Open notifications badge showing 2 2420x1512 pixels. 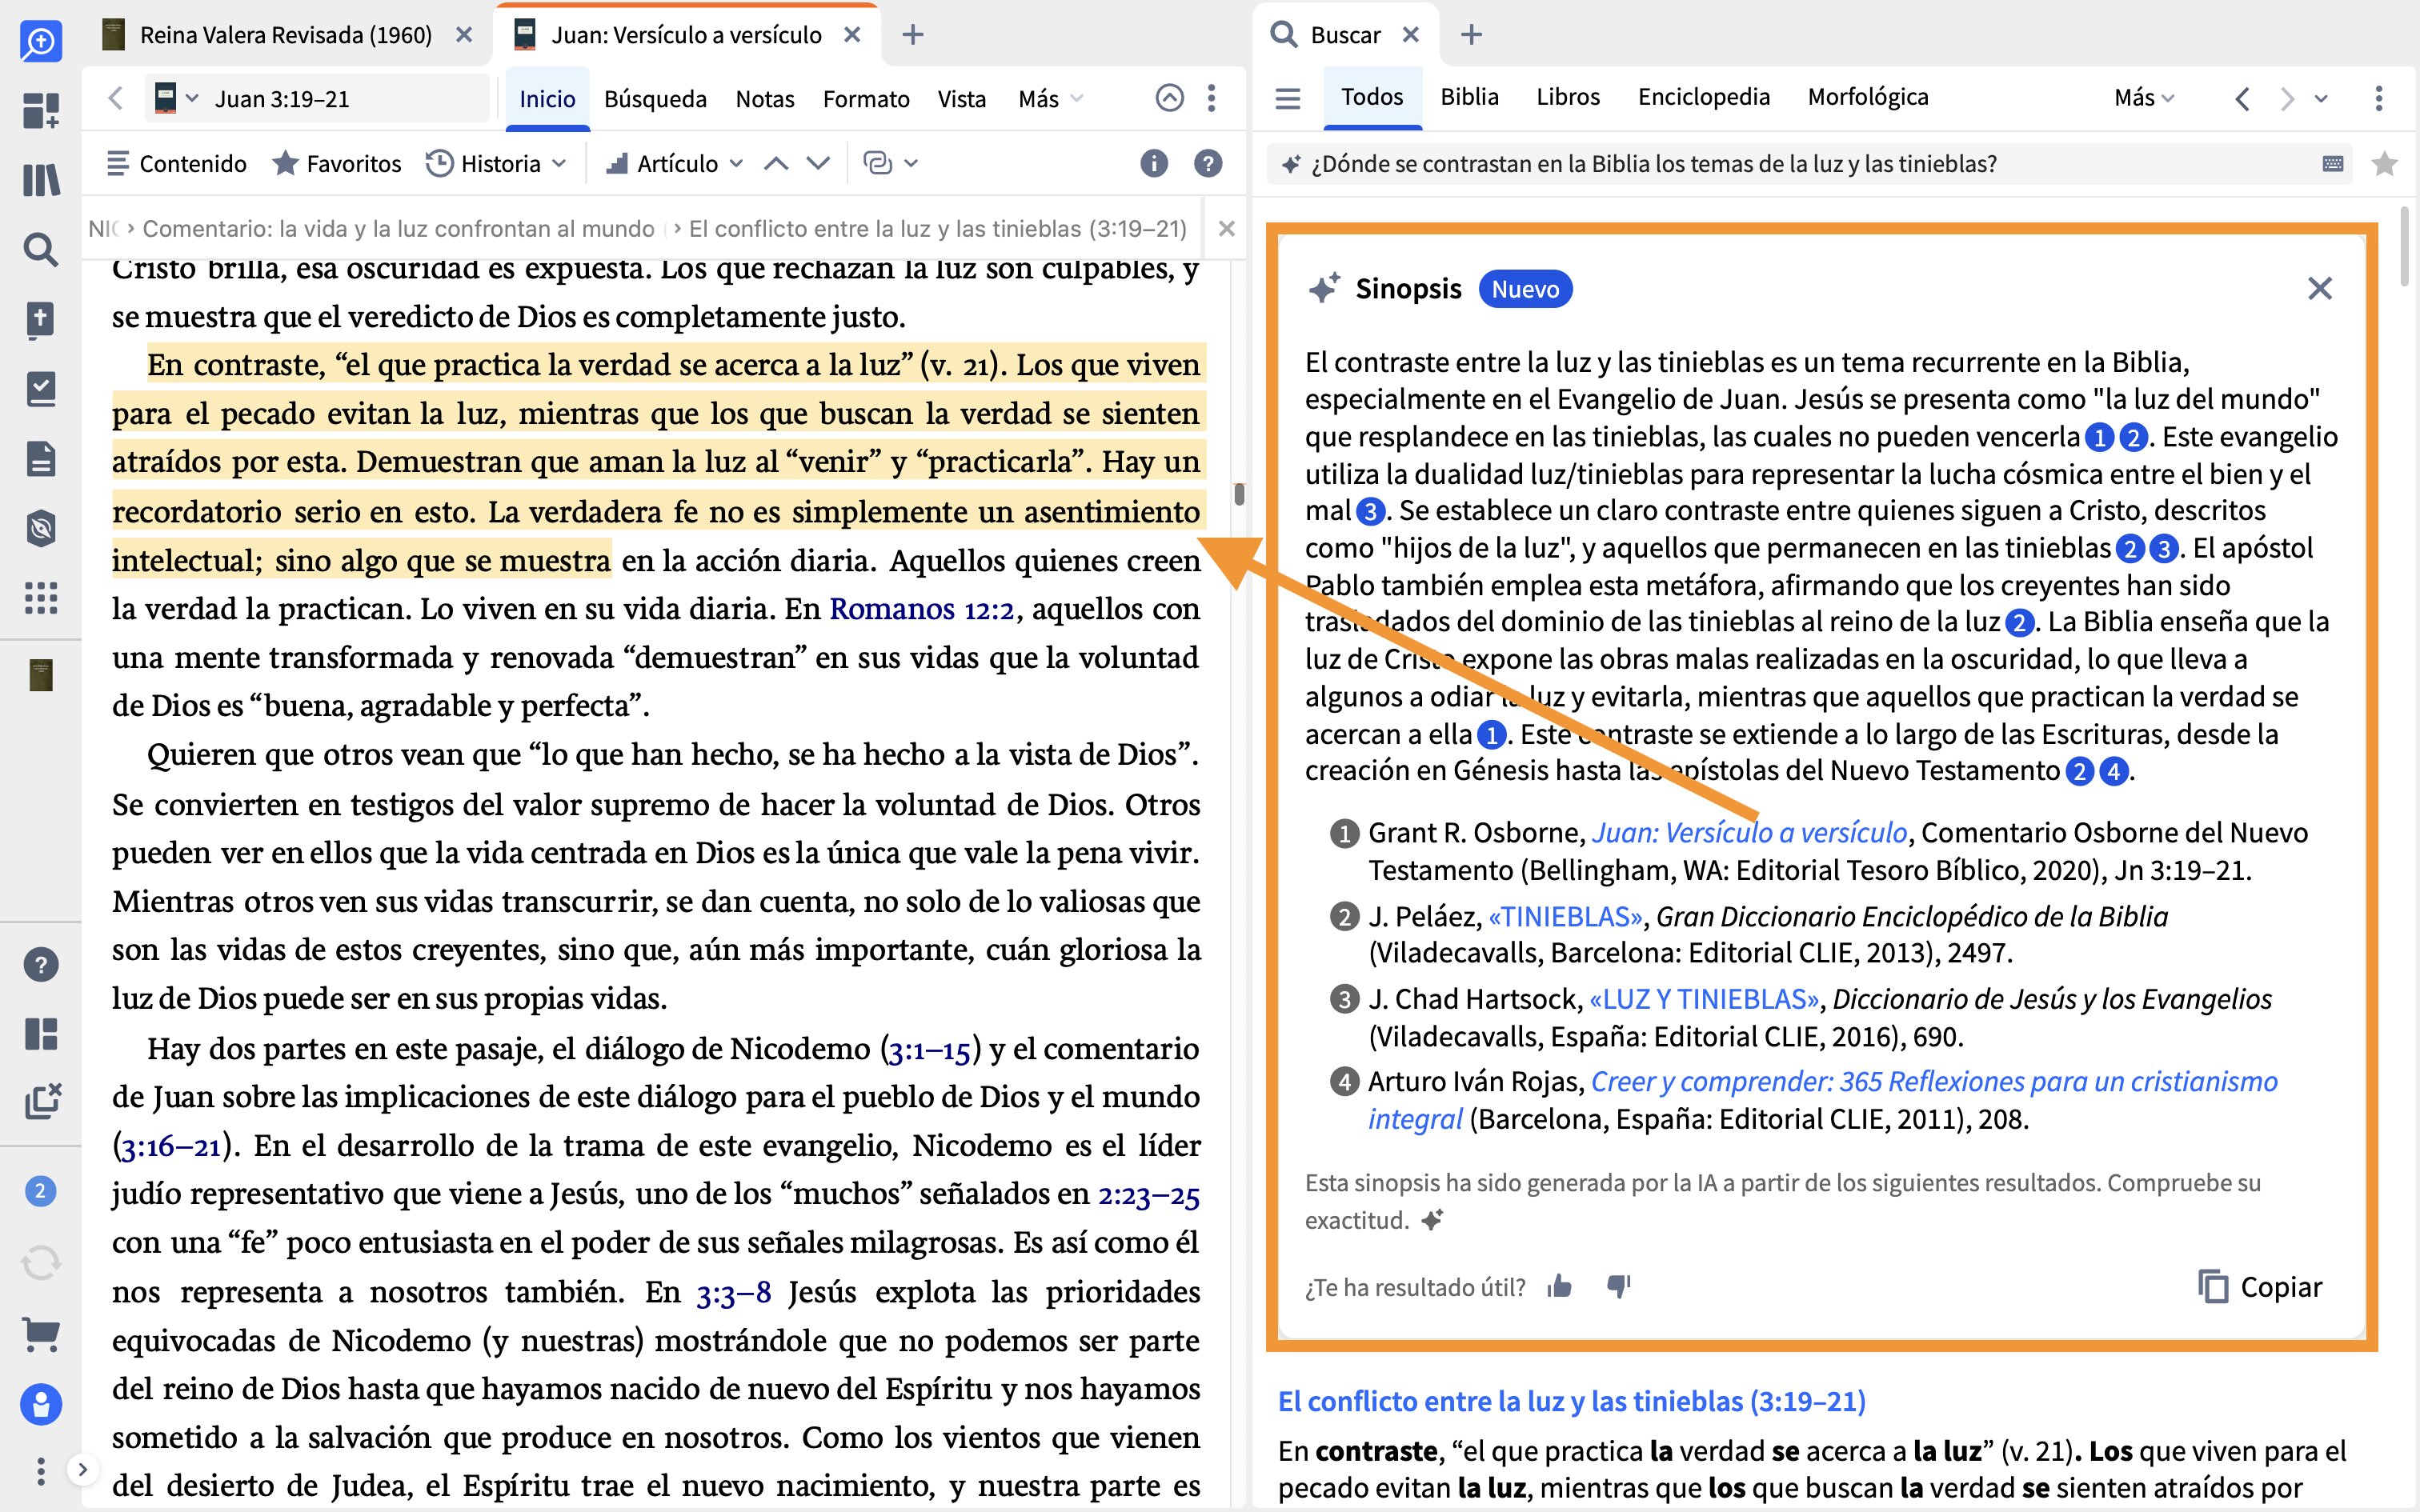point(41,1191)
